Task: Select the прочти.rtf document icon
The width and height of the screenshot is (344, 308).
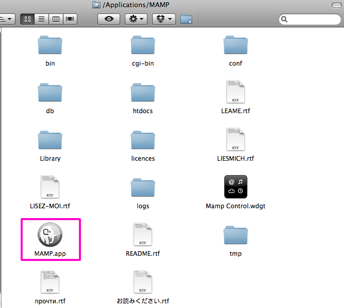Action: coord(50,282)
